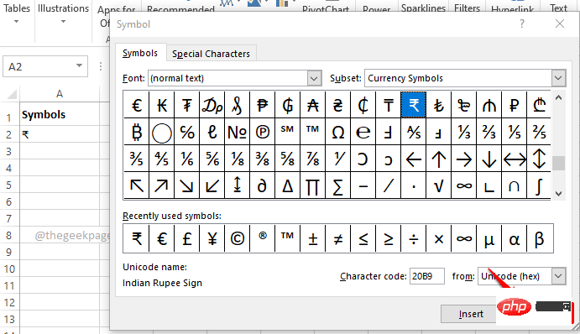Click the Character code input field
The height and width of the screenshot is (334, 580).
point(427,276)
